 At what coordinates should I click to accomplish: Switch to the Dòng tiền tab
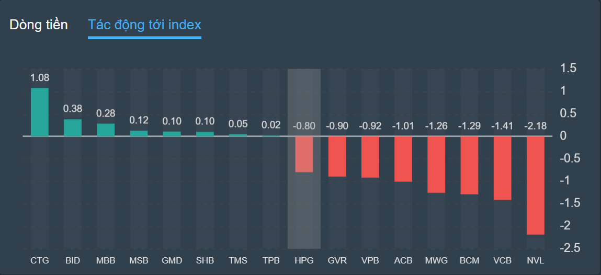tap(39, 25)
